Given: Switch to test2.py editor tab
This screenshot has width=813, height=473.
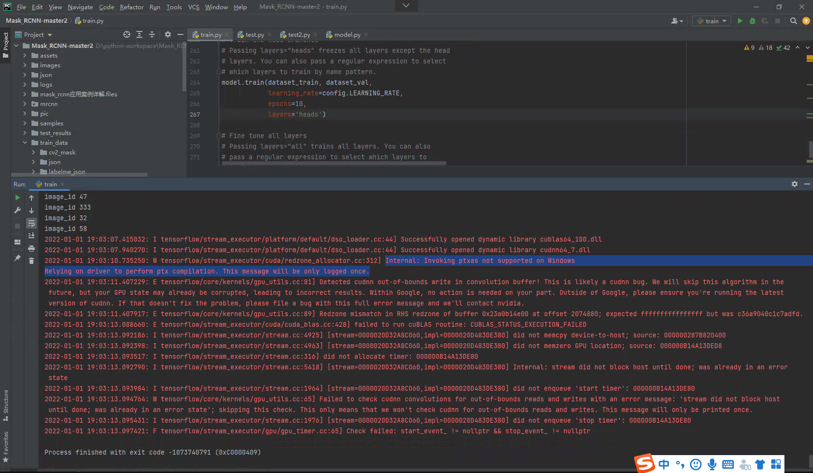Looking at the screenshot, I should pos(299,34).
